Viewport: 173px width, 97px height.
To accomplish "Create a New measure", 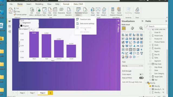I will click(x=113, y=12).
